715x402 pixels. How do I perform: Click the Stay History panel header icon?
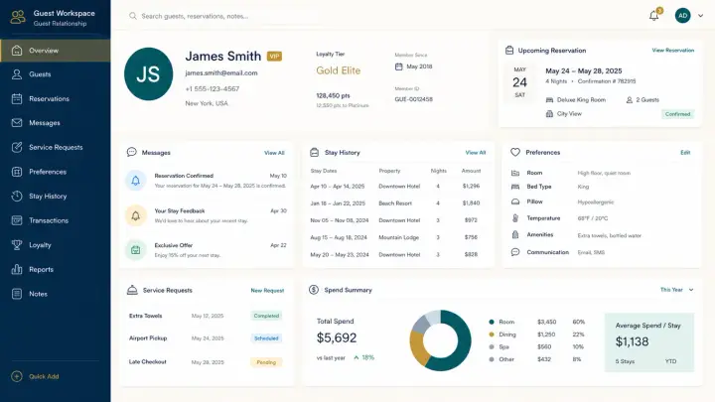(314, 152)
